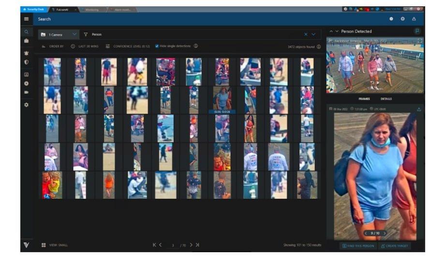Screen dimensions: 445x258
Task: Click the user account icon in header
Action: [414, 19]
